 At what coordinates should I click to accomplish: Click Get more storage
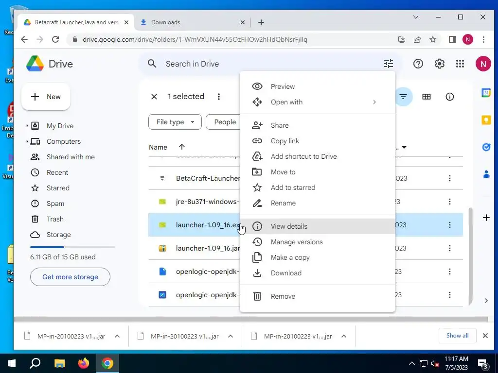tap(70, 277)
